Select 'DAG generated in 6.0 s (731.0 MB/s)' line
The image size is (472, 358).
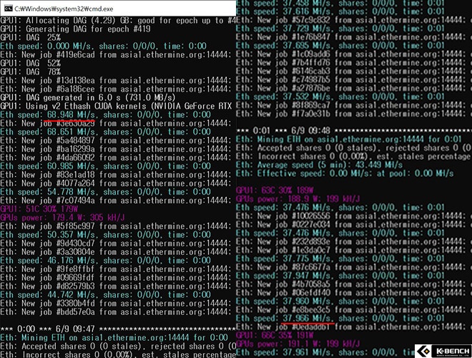click(88, 97)
